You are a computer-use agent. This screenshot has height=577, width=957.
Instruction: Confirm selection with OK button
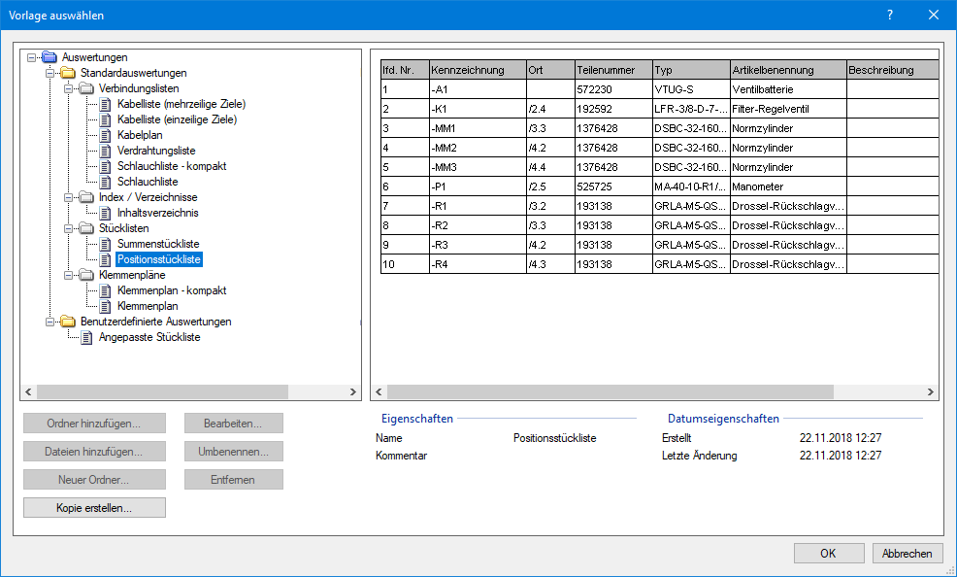828,554
